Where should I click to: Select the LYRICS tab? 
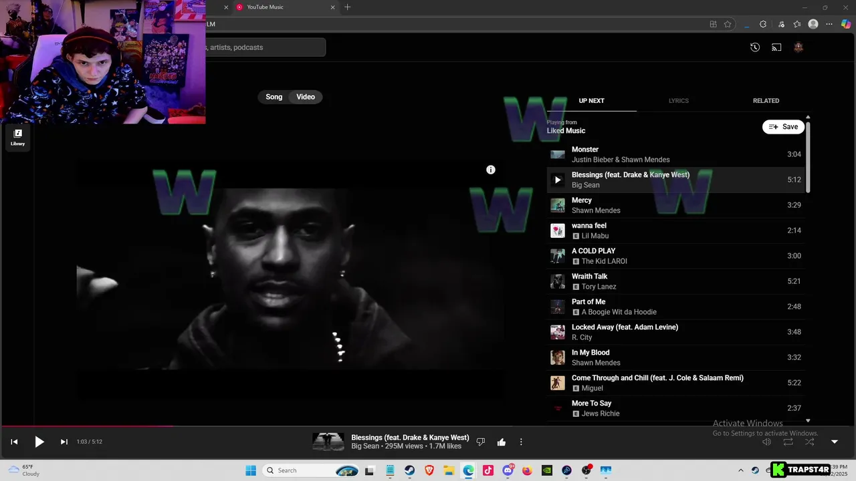(678, 101)
